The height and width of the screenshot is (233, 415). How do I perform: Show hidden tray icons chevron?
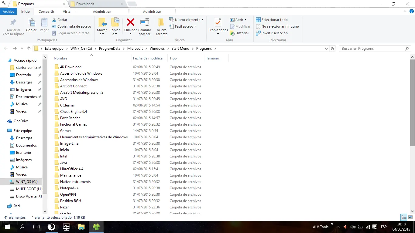[x=338, y=227]
